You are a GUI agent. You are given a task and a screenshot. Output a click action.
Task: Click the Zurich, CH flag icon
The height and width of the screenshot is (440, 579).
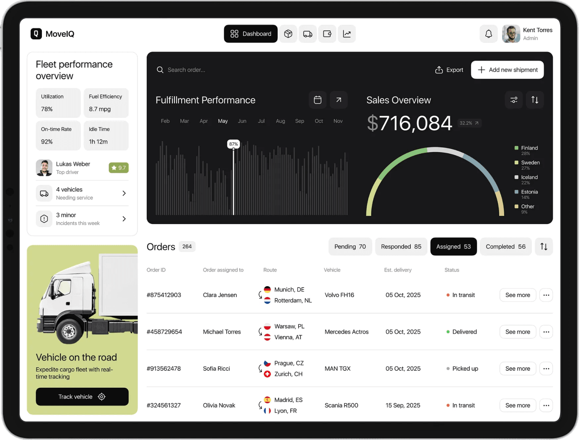pyautogui.click(x=267, y=374)
